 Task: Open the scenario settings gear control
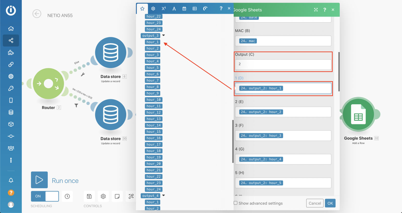(x=103, y=196)
